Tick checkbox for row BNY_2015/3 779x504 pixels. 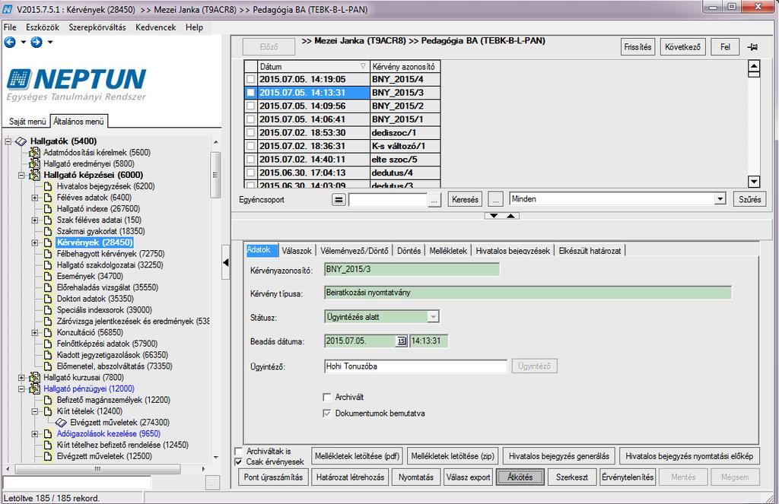tap(251, 93)
